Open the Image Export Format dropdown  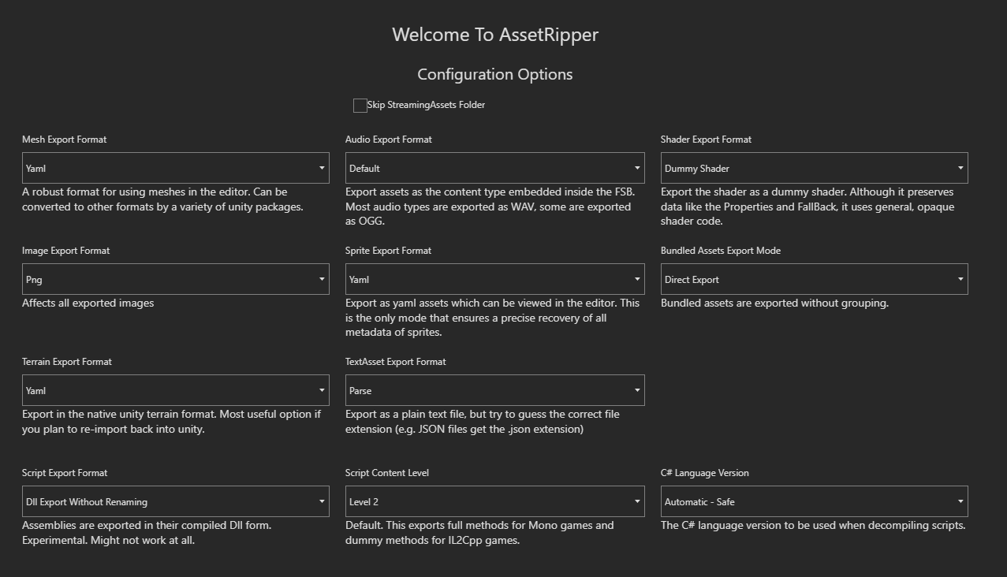tap(176, 279)
